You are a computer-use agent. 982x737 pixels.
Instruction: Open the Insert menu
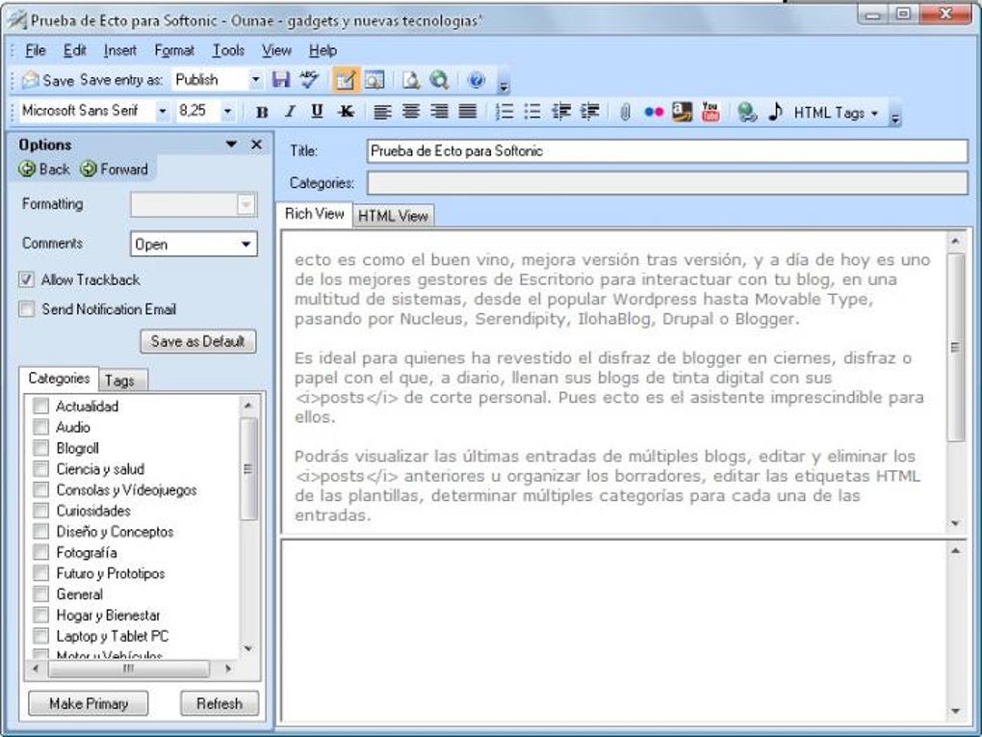point(120,50)
